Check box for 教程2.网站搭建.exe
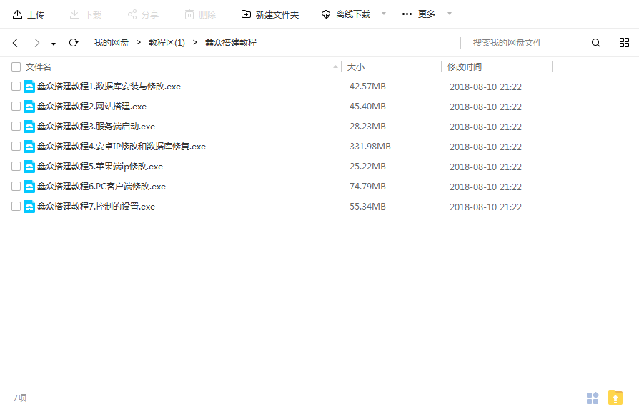Screen dimensions: 639x409 (x=16, y=106)
